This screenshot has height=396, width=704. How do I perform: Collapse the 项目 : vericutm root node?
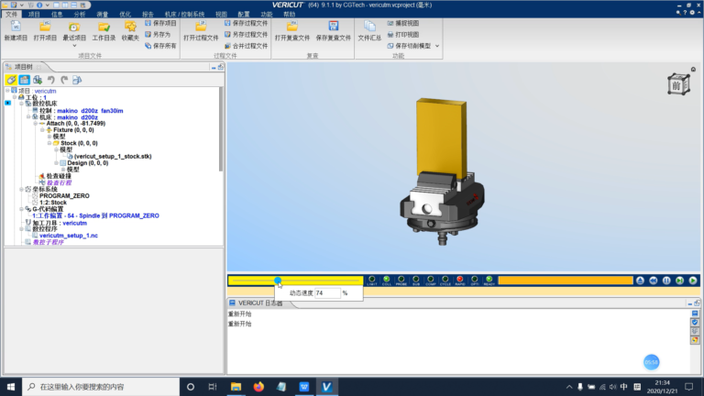[x=7, y=91]
